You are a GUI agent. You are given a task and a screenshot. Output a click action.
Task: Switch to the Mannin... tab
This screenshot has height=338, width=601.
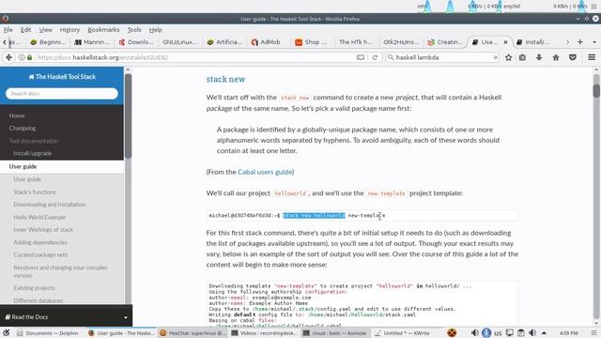coord(92,42)
